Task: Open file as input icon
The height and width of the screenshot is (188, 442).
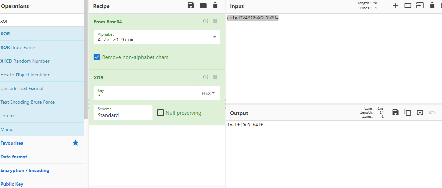Action: tap(408, 5)
